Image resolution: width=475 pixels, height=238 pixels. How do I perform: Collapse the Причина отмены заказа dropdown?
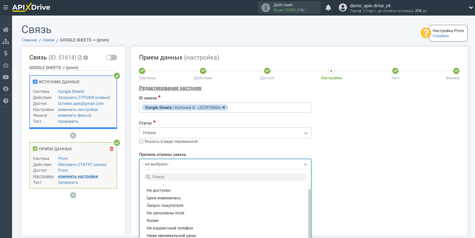point(225,164)
